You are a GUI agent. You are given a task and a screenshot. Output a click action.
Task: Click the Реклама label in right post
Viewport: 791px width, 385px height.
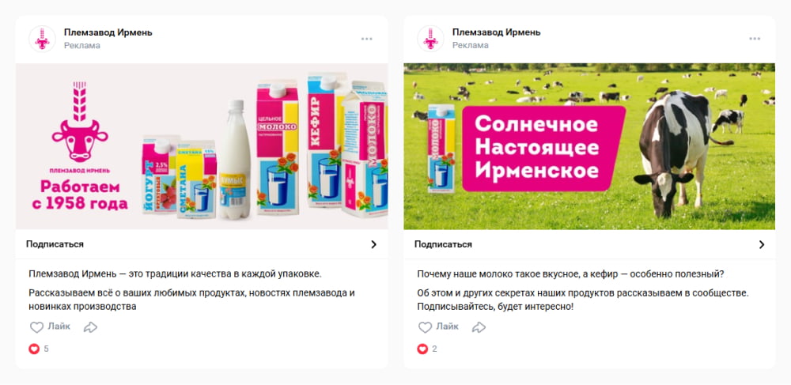tap(471, 45)
